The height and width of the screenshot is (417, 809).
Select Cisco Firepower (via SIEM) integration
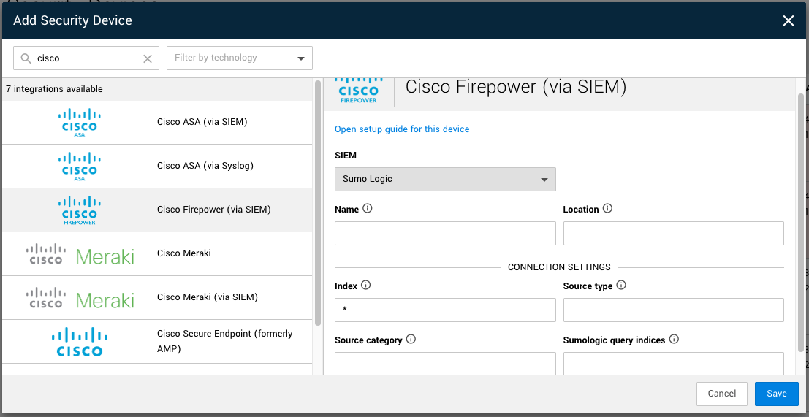click(157, 210)
